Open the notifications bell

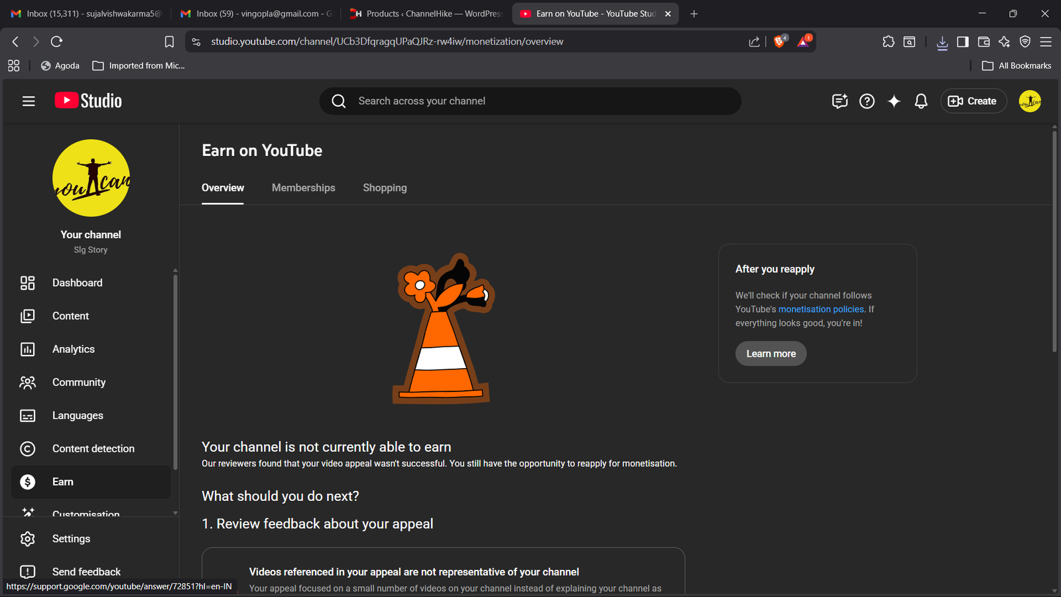coord(920,101)
